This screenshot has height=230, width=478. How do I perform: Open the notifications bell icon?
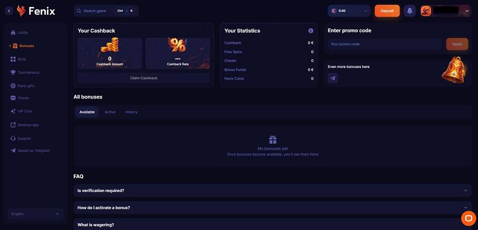click(410, 11)
